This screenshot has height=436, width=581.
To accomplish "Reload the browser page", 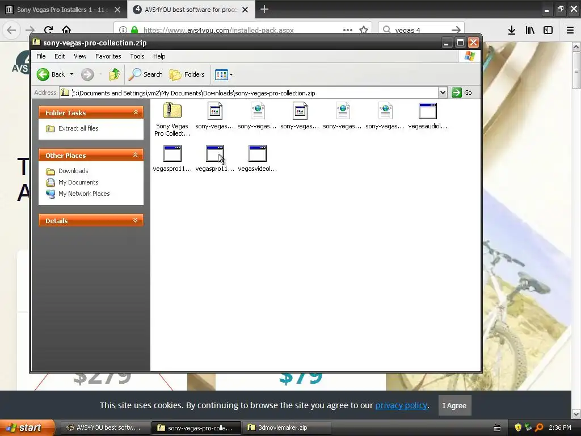I will point(48,30).
